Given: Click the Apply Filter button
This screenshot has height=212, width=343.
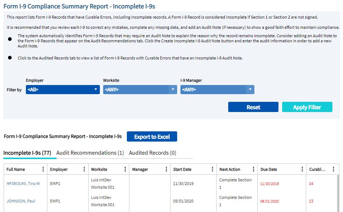Looking at the screenshot, I should (x=307, y=107).
